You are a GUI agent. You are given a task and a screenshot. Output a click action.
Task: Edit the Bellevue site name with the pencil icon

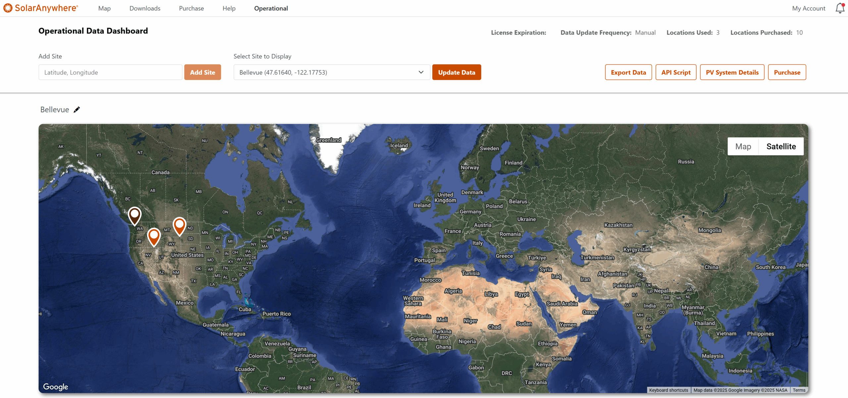77,110
